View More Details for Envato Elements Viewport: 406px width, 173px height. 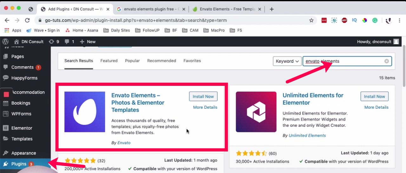pyautogui.click(x=205, y=107)
